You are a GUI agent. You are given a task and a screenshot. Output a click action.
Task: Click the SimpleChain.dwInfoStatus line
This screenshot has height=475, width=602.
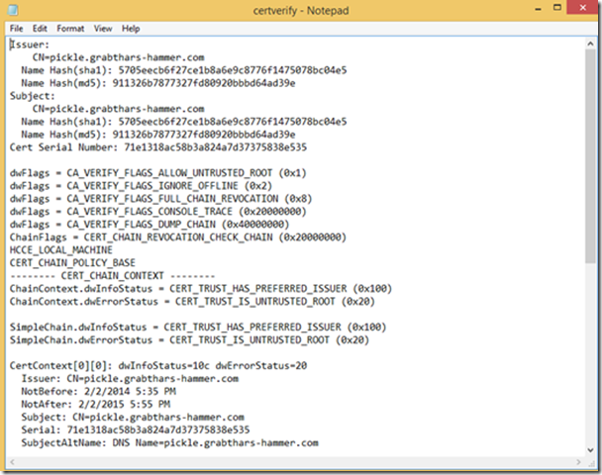click(198, 328)
